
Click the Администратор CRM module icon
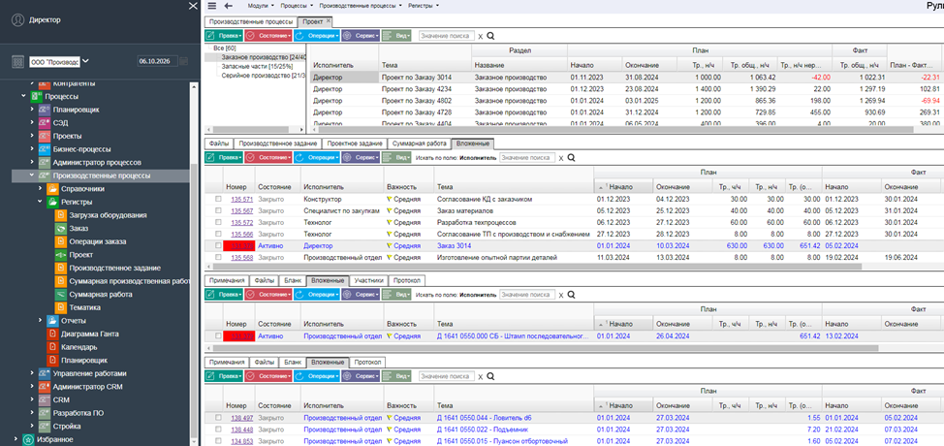coord(45,387)
